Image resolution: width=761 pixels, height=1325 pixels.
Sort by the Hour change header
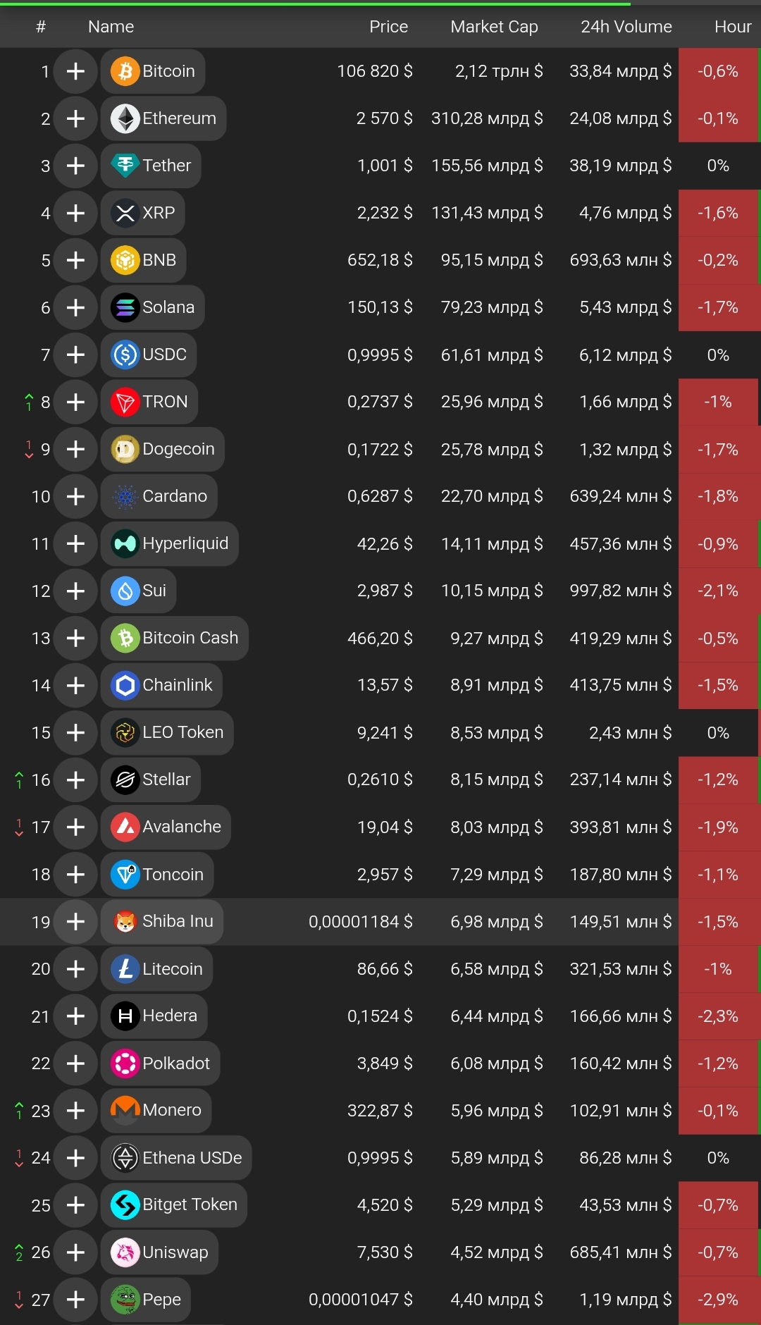733,27
